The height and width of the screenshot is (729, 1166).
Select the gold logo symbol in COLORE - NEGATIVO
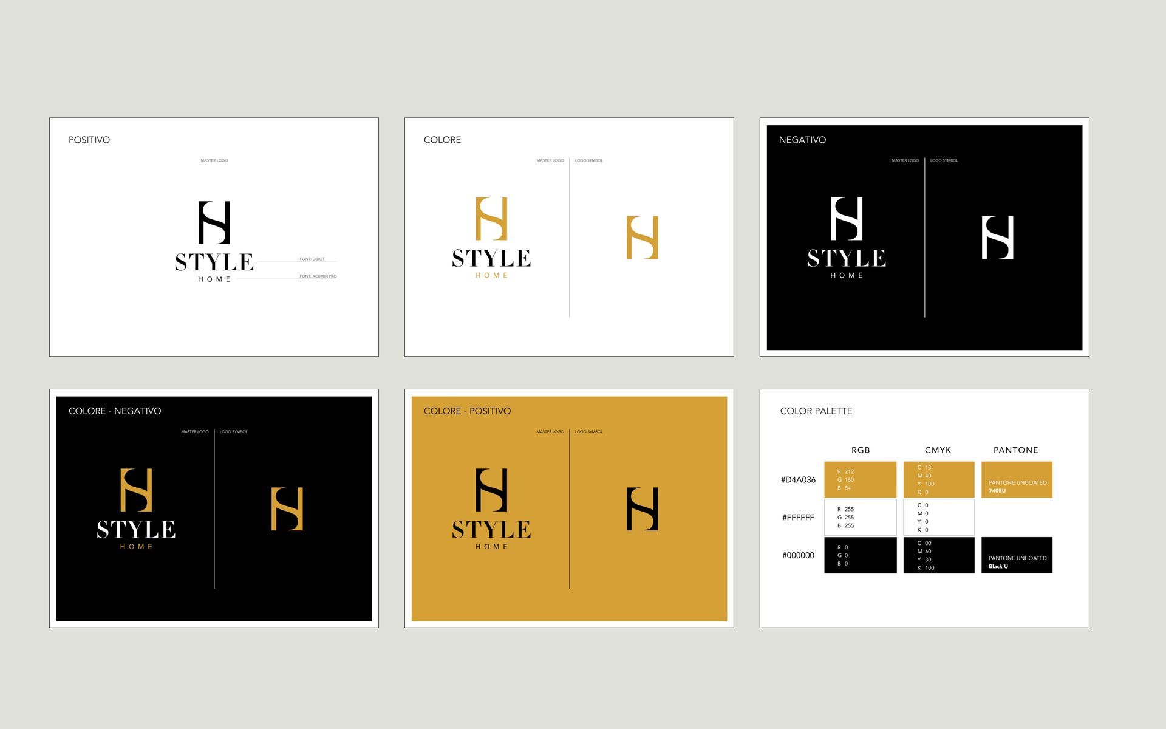[287, 508]
